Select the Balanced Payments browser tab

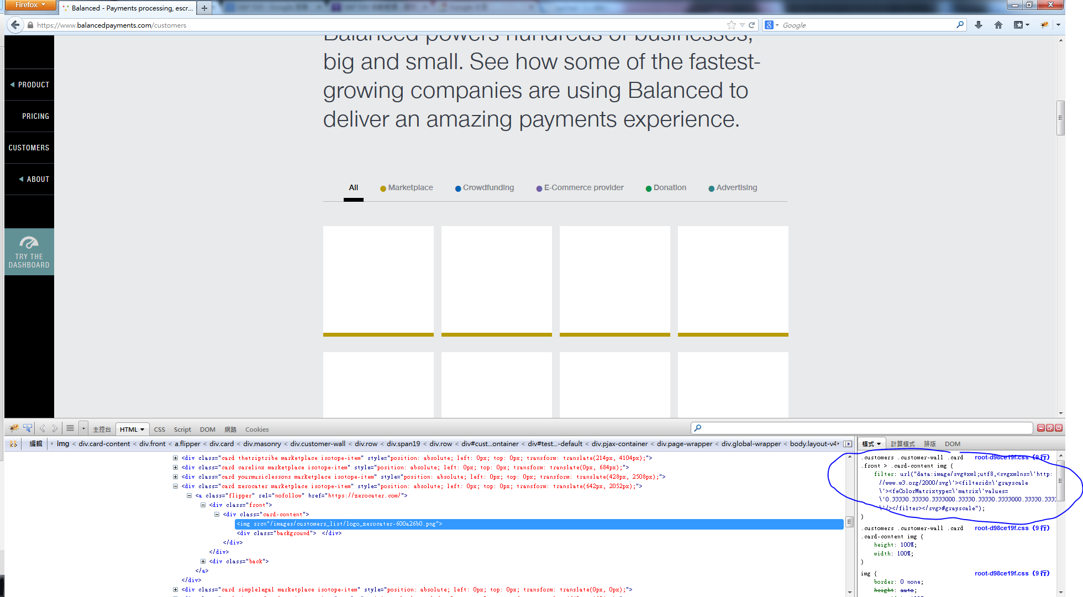(x=128, y=8)
